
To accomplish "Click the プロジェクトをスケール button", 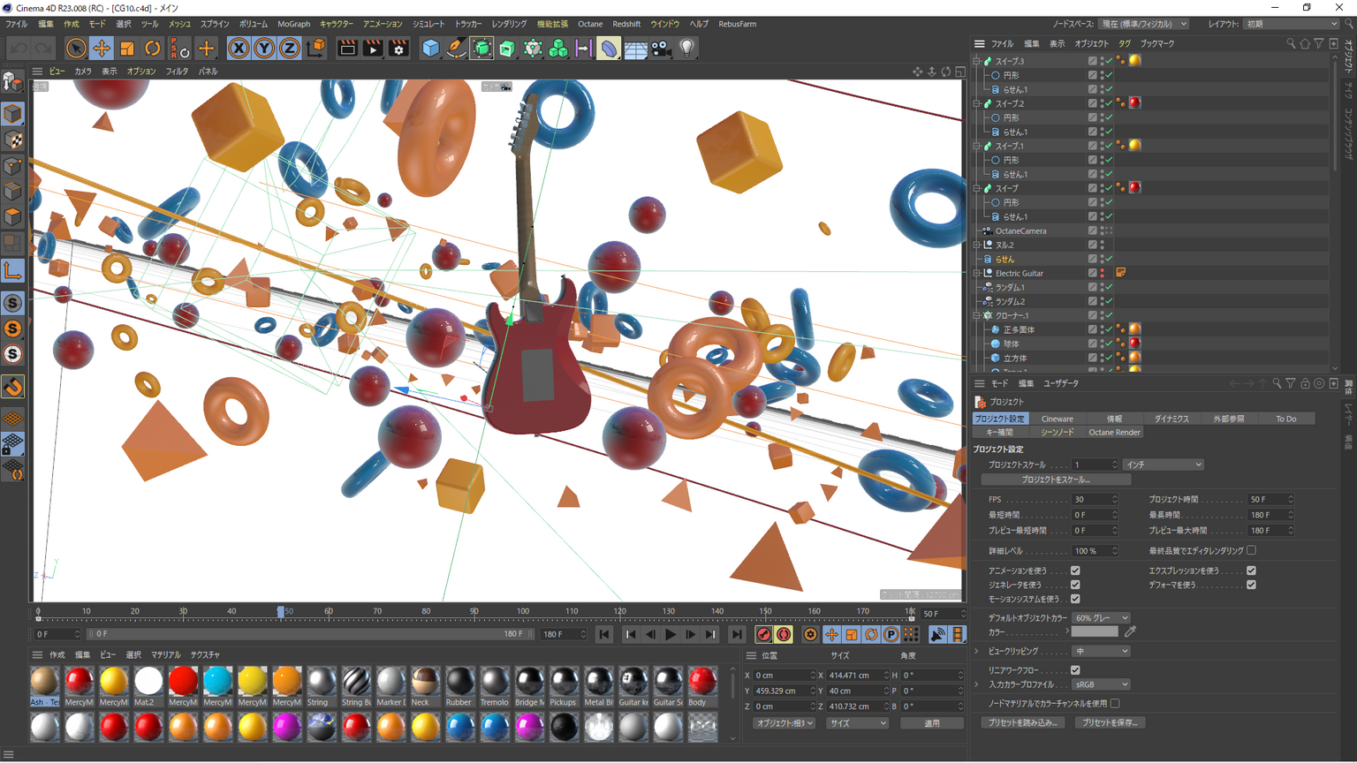I will 1056,480.
